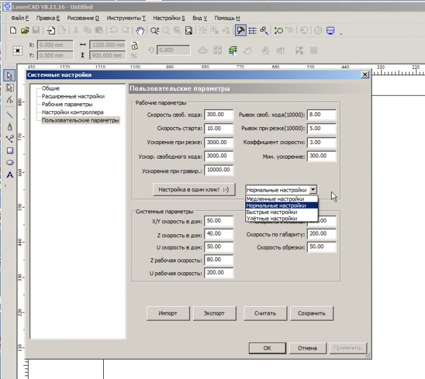Click the Zoom in magnifier icon
Screen dimensions: 425x379
pos(154,30)
